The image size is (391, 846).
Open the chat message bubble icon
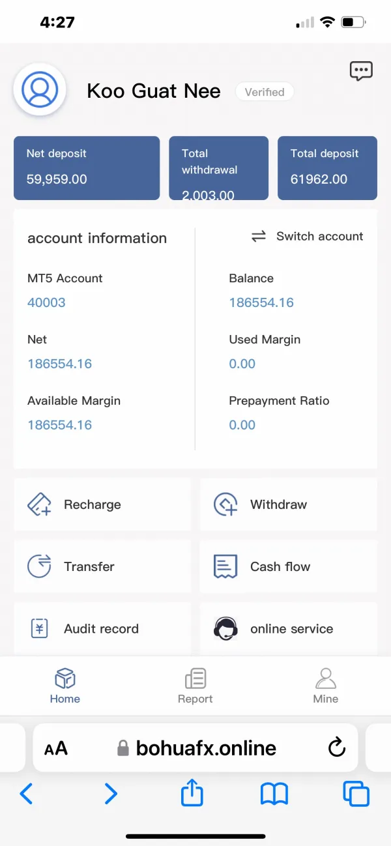coord(361,70)
